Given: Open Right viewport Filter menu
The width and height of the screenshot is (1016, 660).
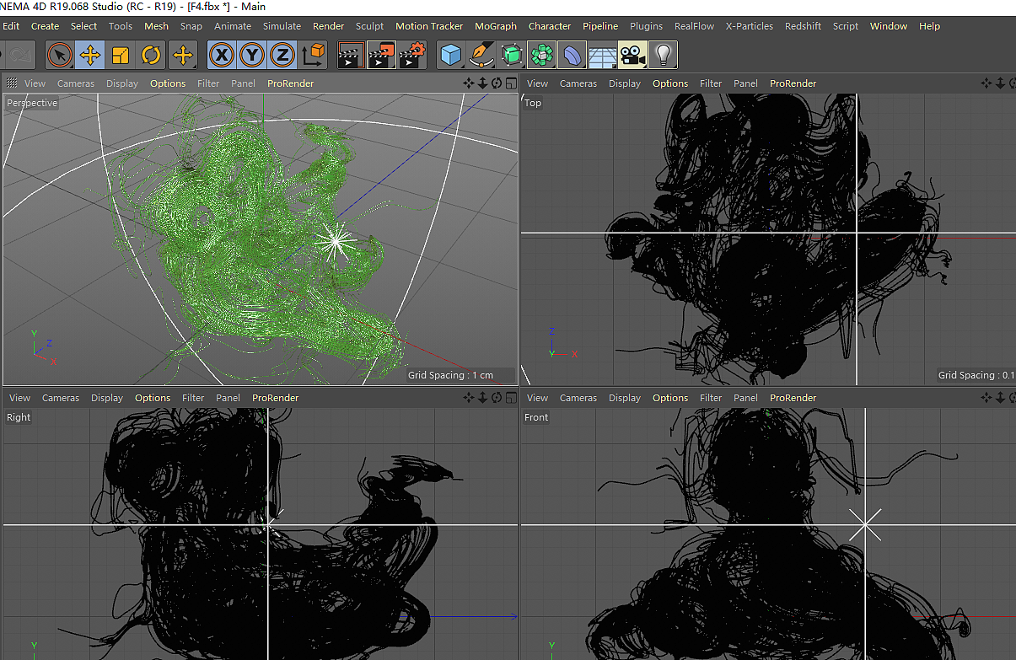Looking at the screenshot, I should click(x=193, y=398).
